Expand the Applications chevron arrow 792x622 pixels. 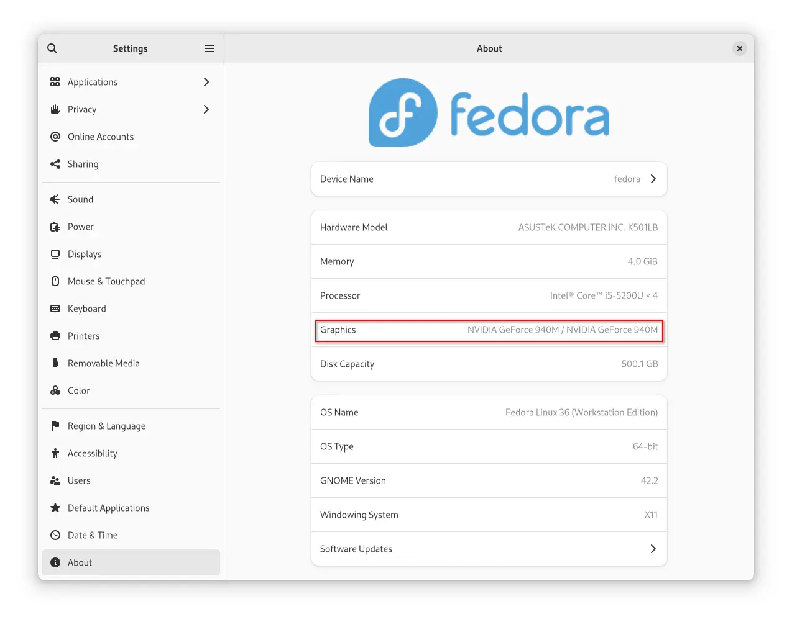coord(206,82)
